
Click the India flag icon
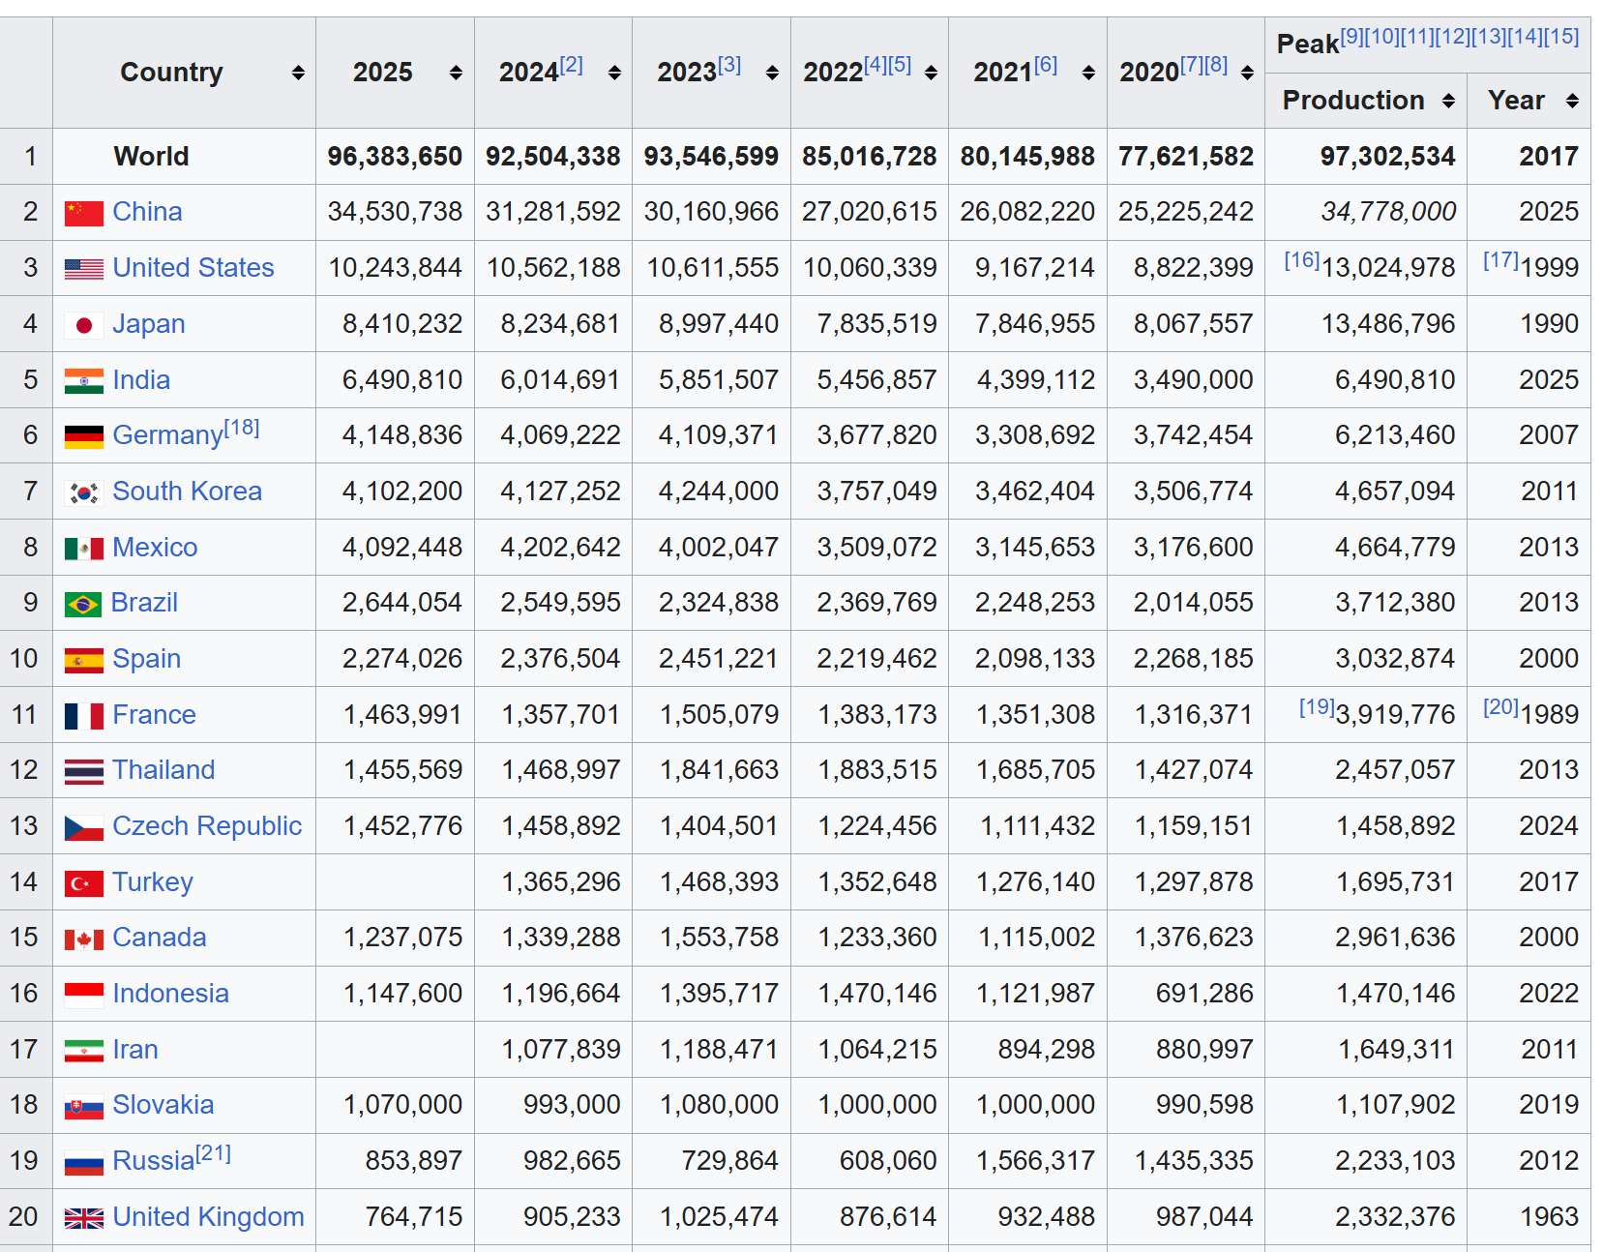tap(83, 381)
